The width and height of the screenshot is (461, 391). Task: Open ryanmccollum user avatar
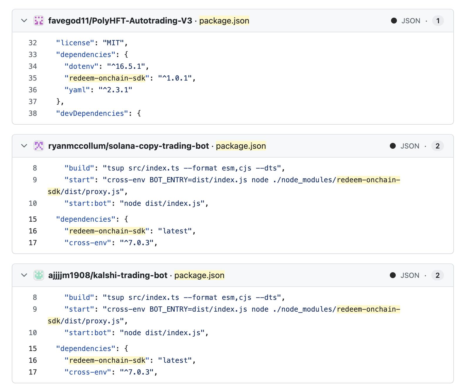pos(39,146)
